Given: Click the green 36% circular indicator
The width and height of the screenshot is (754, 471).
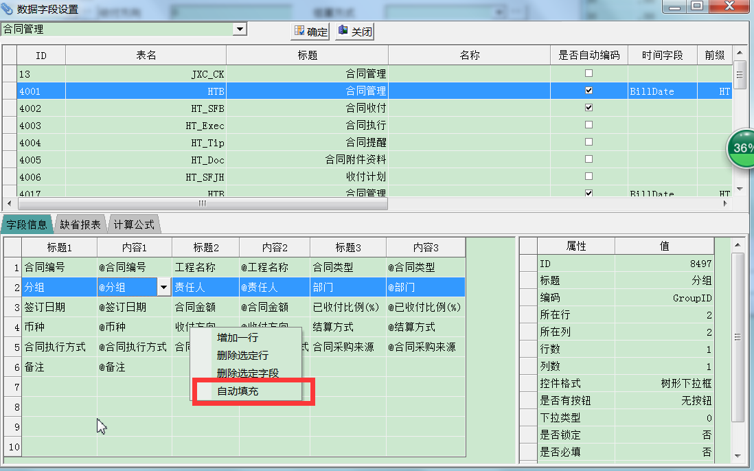Looking at the screenshot, I should (742, 148).
